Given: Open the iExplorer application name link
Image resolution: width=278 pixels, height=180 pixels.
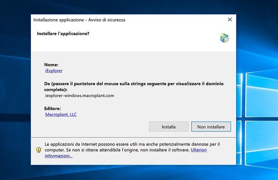Looking at the screenshot, I should point(54,71).
